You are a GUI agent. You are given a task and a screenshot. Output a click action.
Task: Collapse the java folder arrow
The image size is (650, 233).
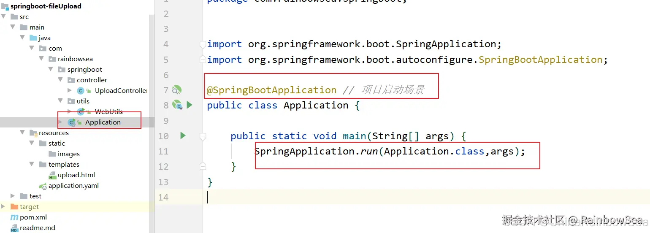[22, 38]
